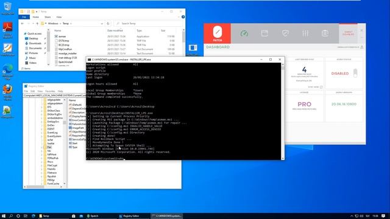Viewport: 390px width, 219px height.
Task: Select the ImagePath registry value
Action: tap(78, 128)
